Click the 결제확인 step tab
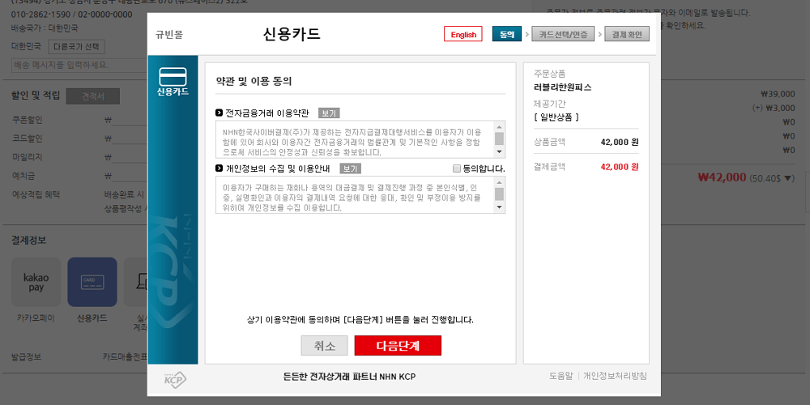The image size is (810, 405). pyautogui.click(x=627, y=35)
